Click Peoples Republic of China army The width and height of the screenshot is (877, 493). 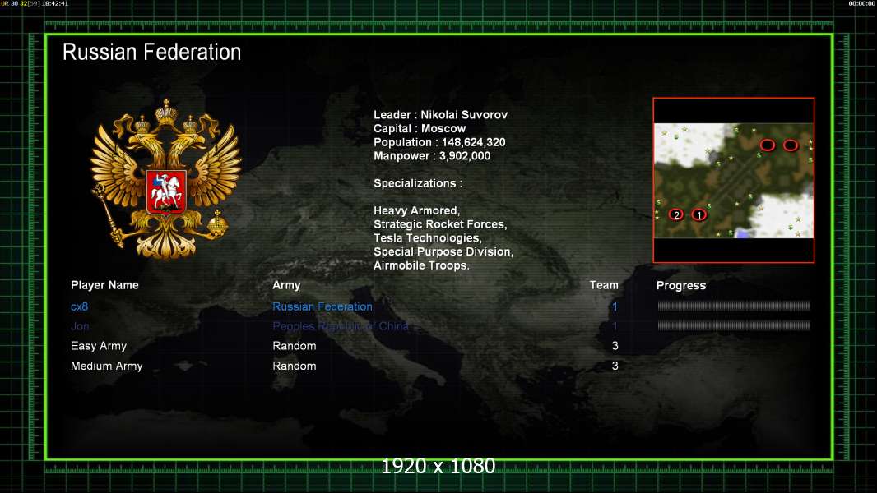pos(341,326)
